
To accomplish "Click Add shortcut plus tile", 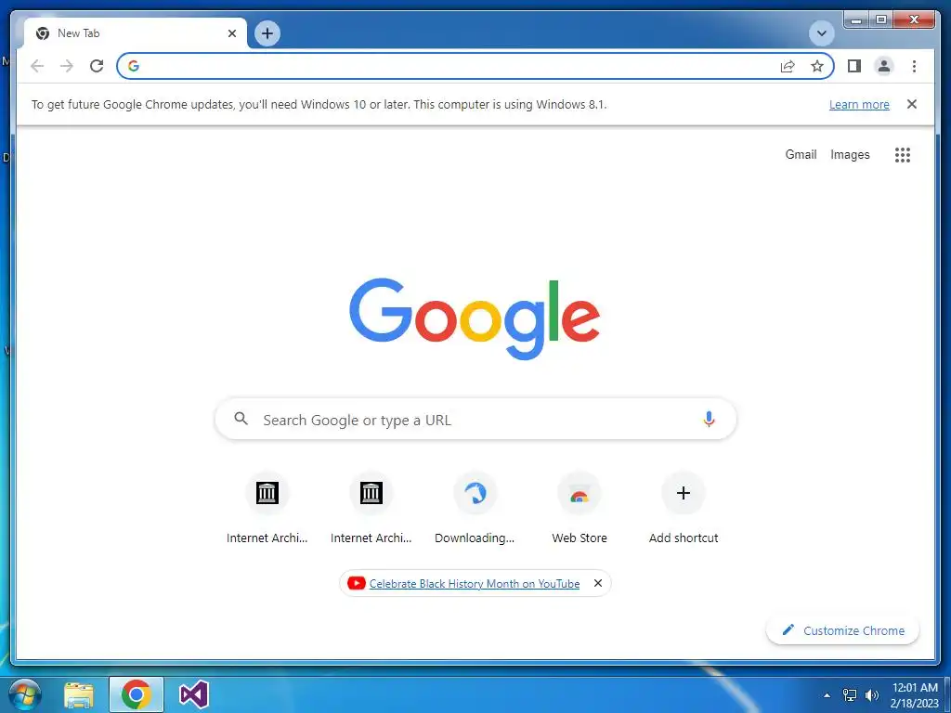I will (684, 508).
